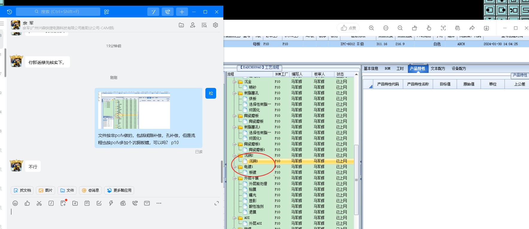Open more tools ellipsis in input toolbar
This screenshot has width=529, height=229.
point(159,203)
